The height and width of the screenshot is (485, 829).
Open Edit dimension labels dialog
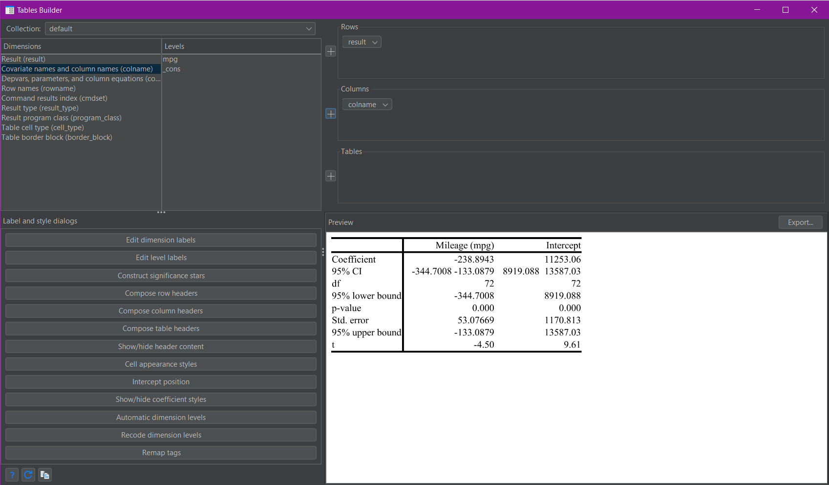coord(161,240)
